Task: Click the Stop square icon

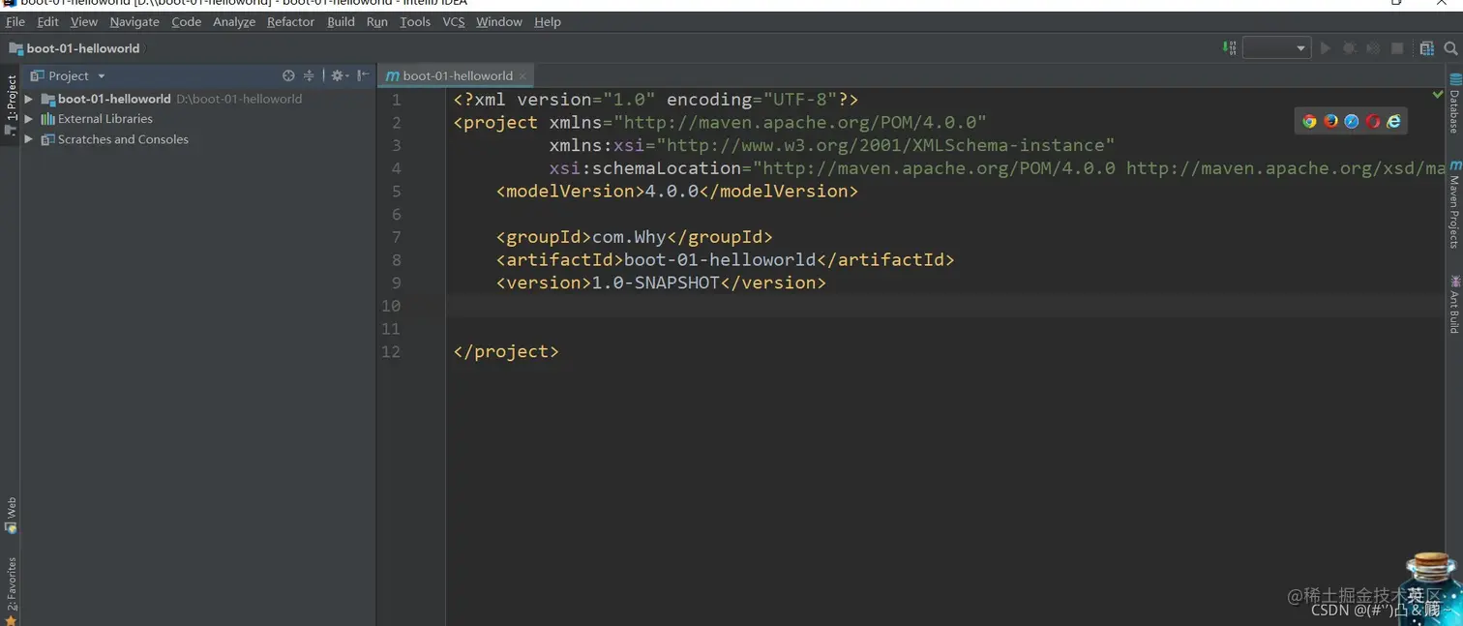Action: pos(1397,47)
